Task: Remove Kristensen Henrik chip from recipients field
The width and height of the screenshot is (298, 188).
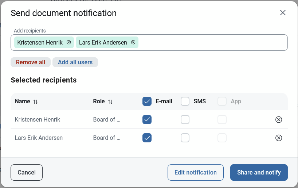Action: click(68, 42)
